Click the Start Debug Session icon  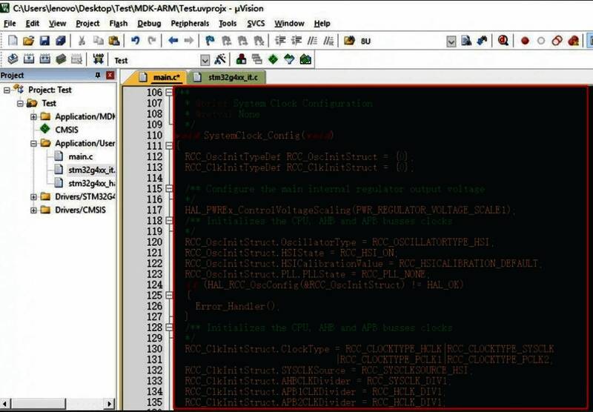[x=503, y=41]
